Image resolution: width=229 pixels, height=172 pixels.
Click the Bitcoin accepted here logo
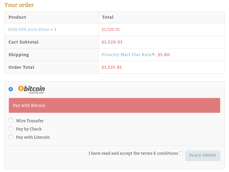coord(31,89)
